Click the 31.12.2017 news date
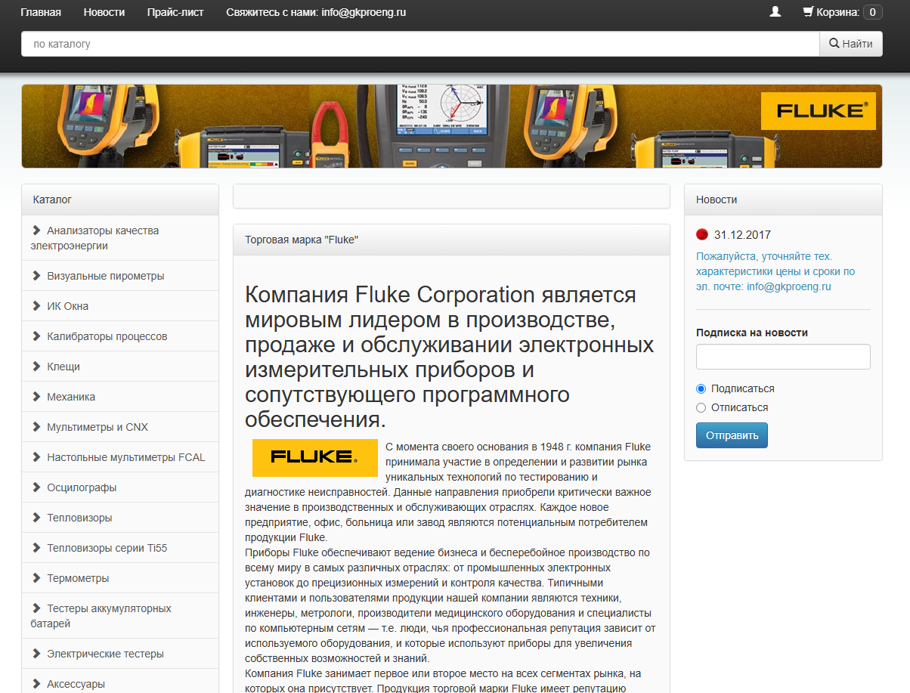 pyautogui.click(x=742, y=235)
